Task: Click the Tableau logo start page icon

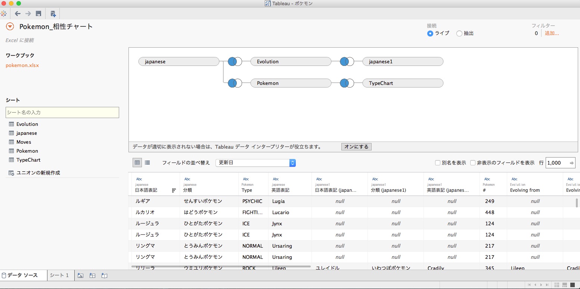Action: coord(3,14)
